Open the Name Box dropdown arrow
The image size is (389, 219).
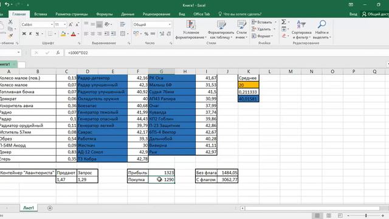pos(19,53)
